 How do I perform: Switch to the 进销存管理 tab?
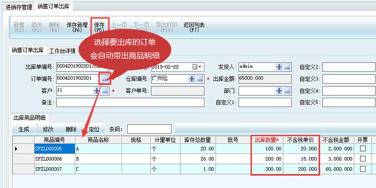[19, 7]
